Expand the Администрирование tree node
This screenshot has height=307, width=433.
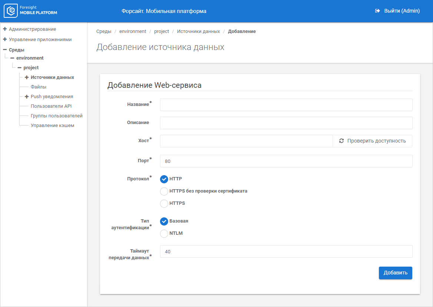(x=5, y=29)
